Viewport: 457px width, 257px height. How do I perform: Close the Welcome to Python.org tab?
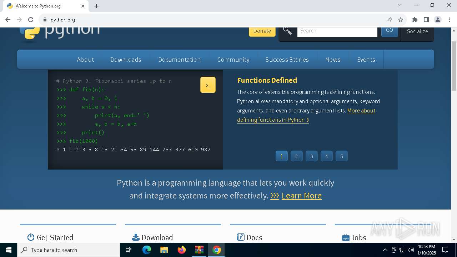click(x=83, y=6)
